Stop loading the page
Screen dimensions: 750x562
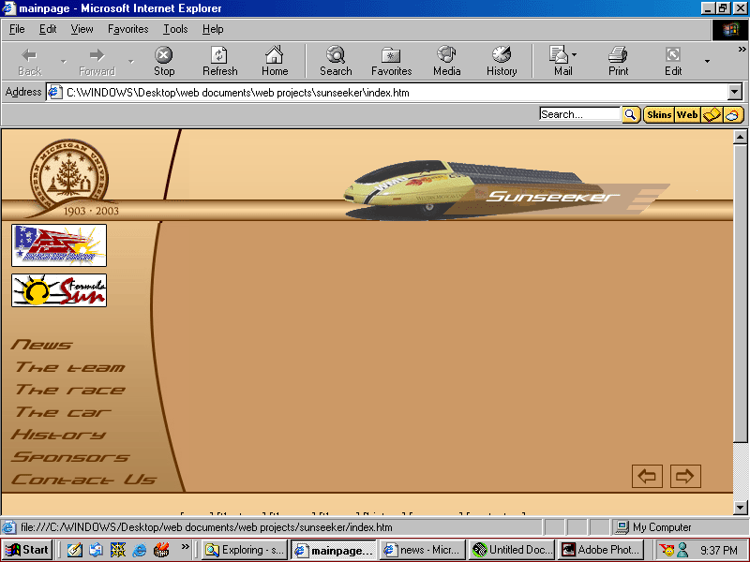tap(163, 61)
